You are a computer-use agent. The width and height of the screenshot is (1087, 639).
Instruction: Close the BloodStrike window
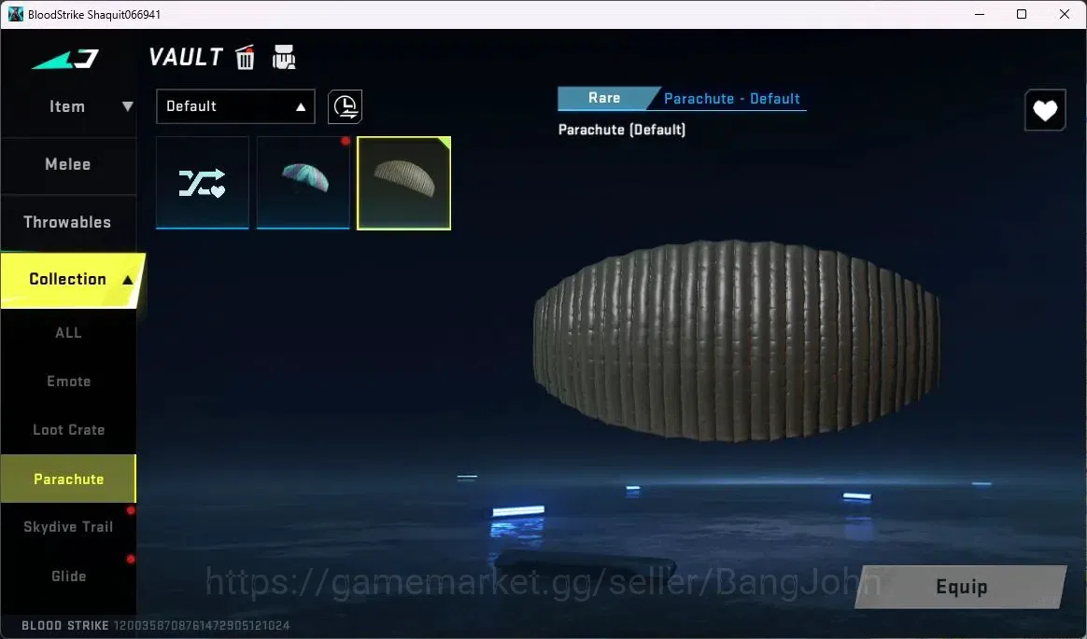1065,14
